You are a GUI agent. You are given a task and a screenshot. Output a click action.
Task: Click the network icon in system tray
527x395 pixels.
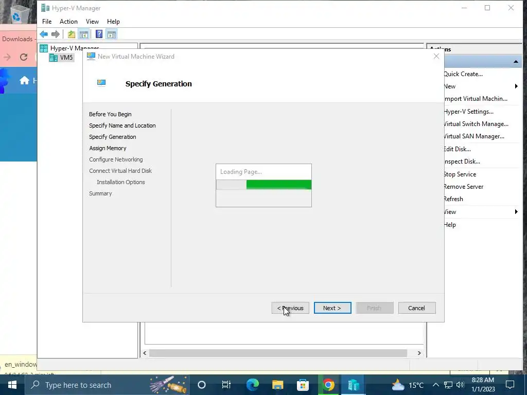448,385
